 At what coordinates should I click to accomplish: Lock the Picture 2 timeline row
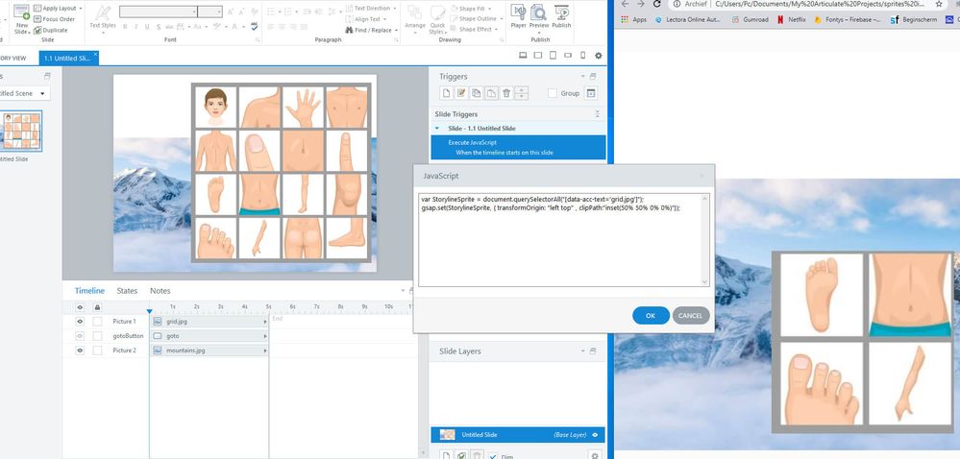click(x=97, y=350)
